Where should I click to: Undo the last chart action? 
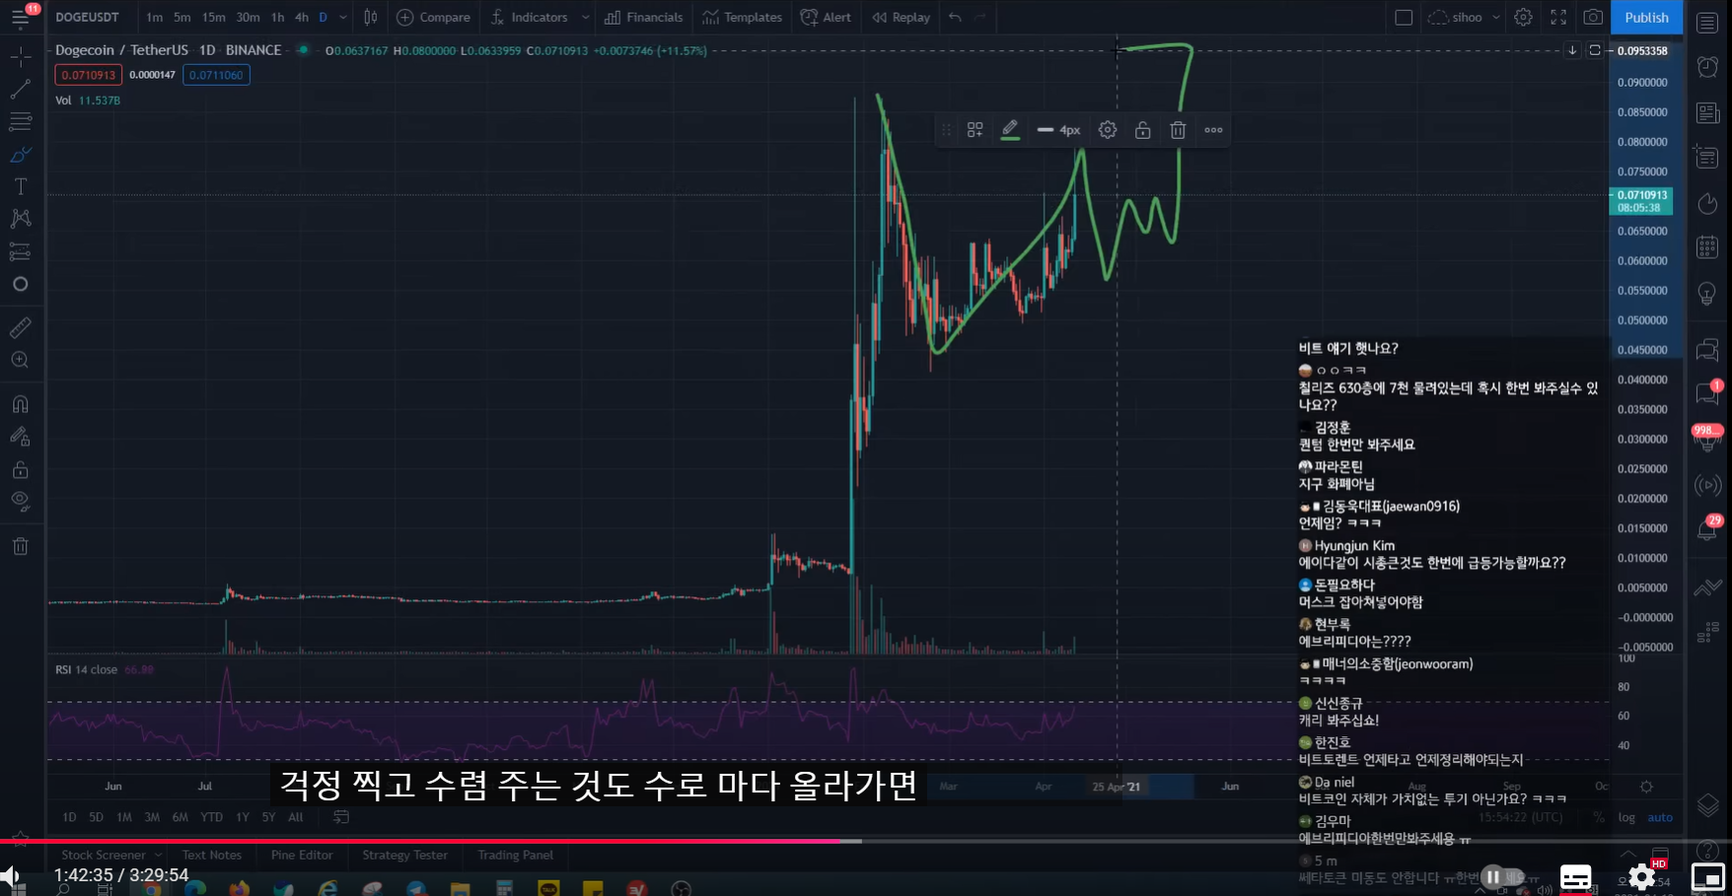coord(955,17)
